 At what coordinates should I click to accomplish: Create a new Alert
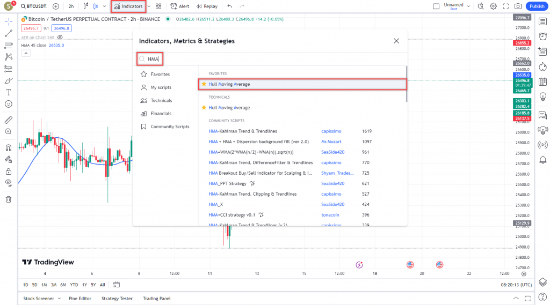179,6
